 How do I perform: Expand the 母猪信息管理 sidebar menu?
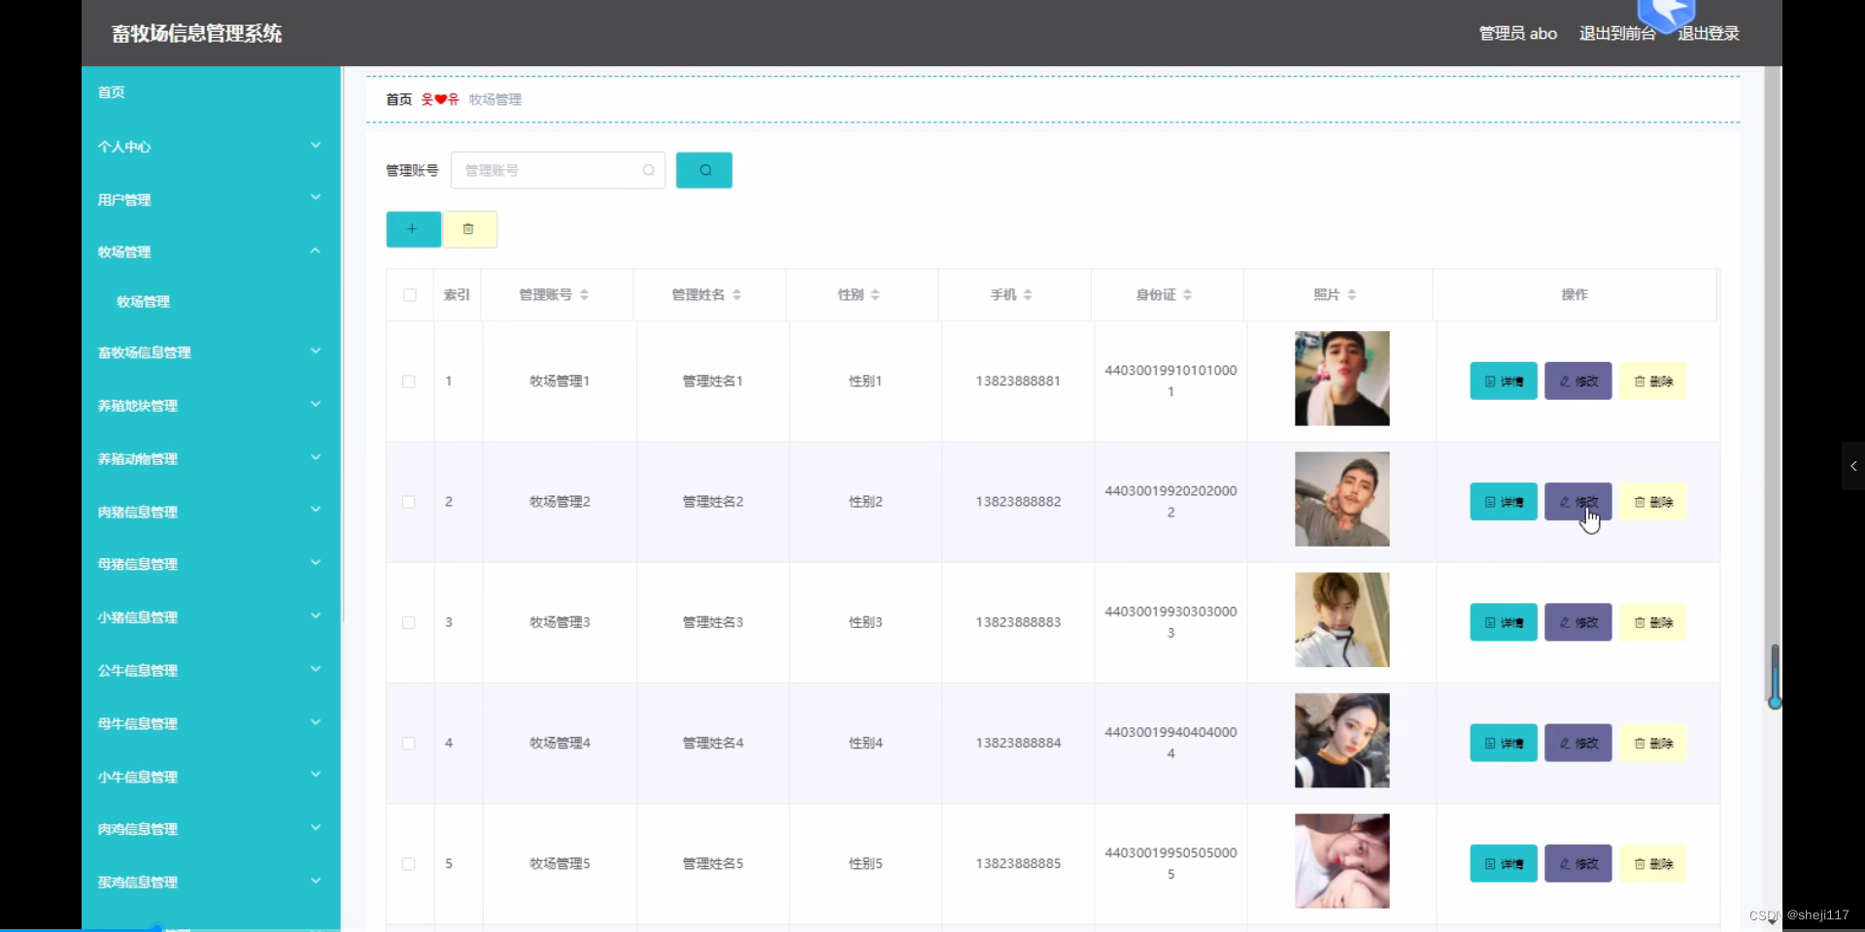[x=211, y=564]
